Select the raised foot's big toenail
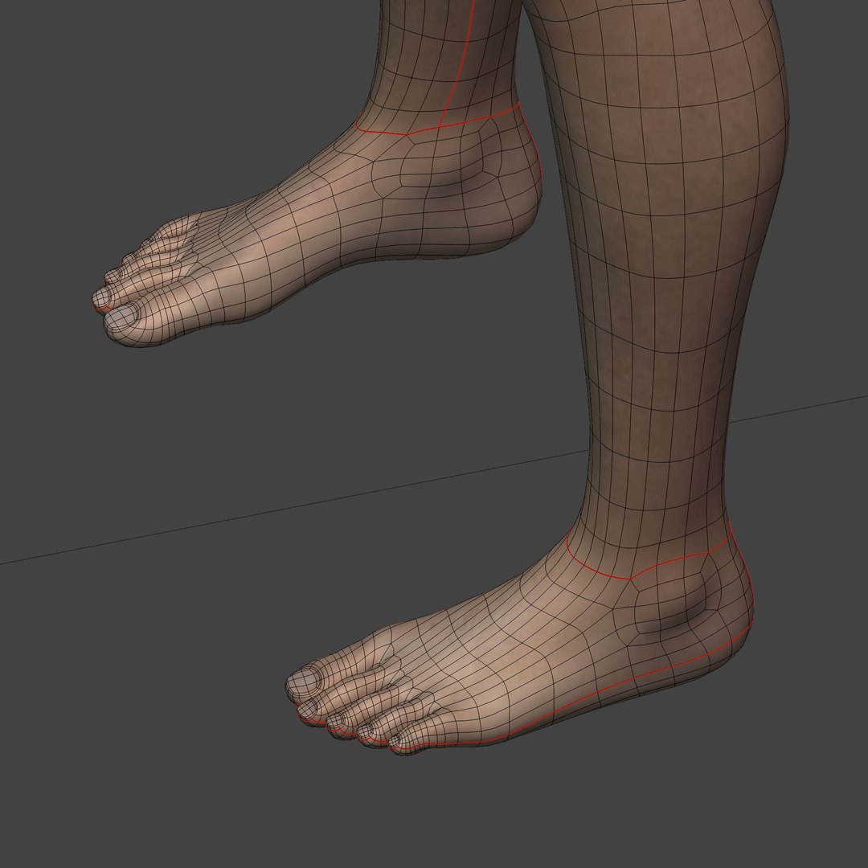Screen dimensions: 868x868 [x=123, y=317]
